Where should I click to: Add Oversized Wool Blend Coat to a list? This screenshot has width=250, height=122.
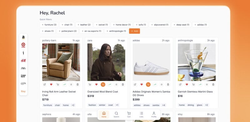(116, 85)
